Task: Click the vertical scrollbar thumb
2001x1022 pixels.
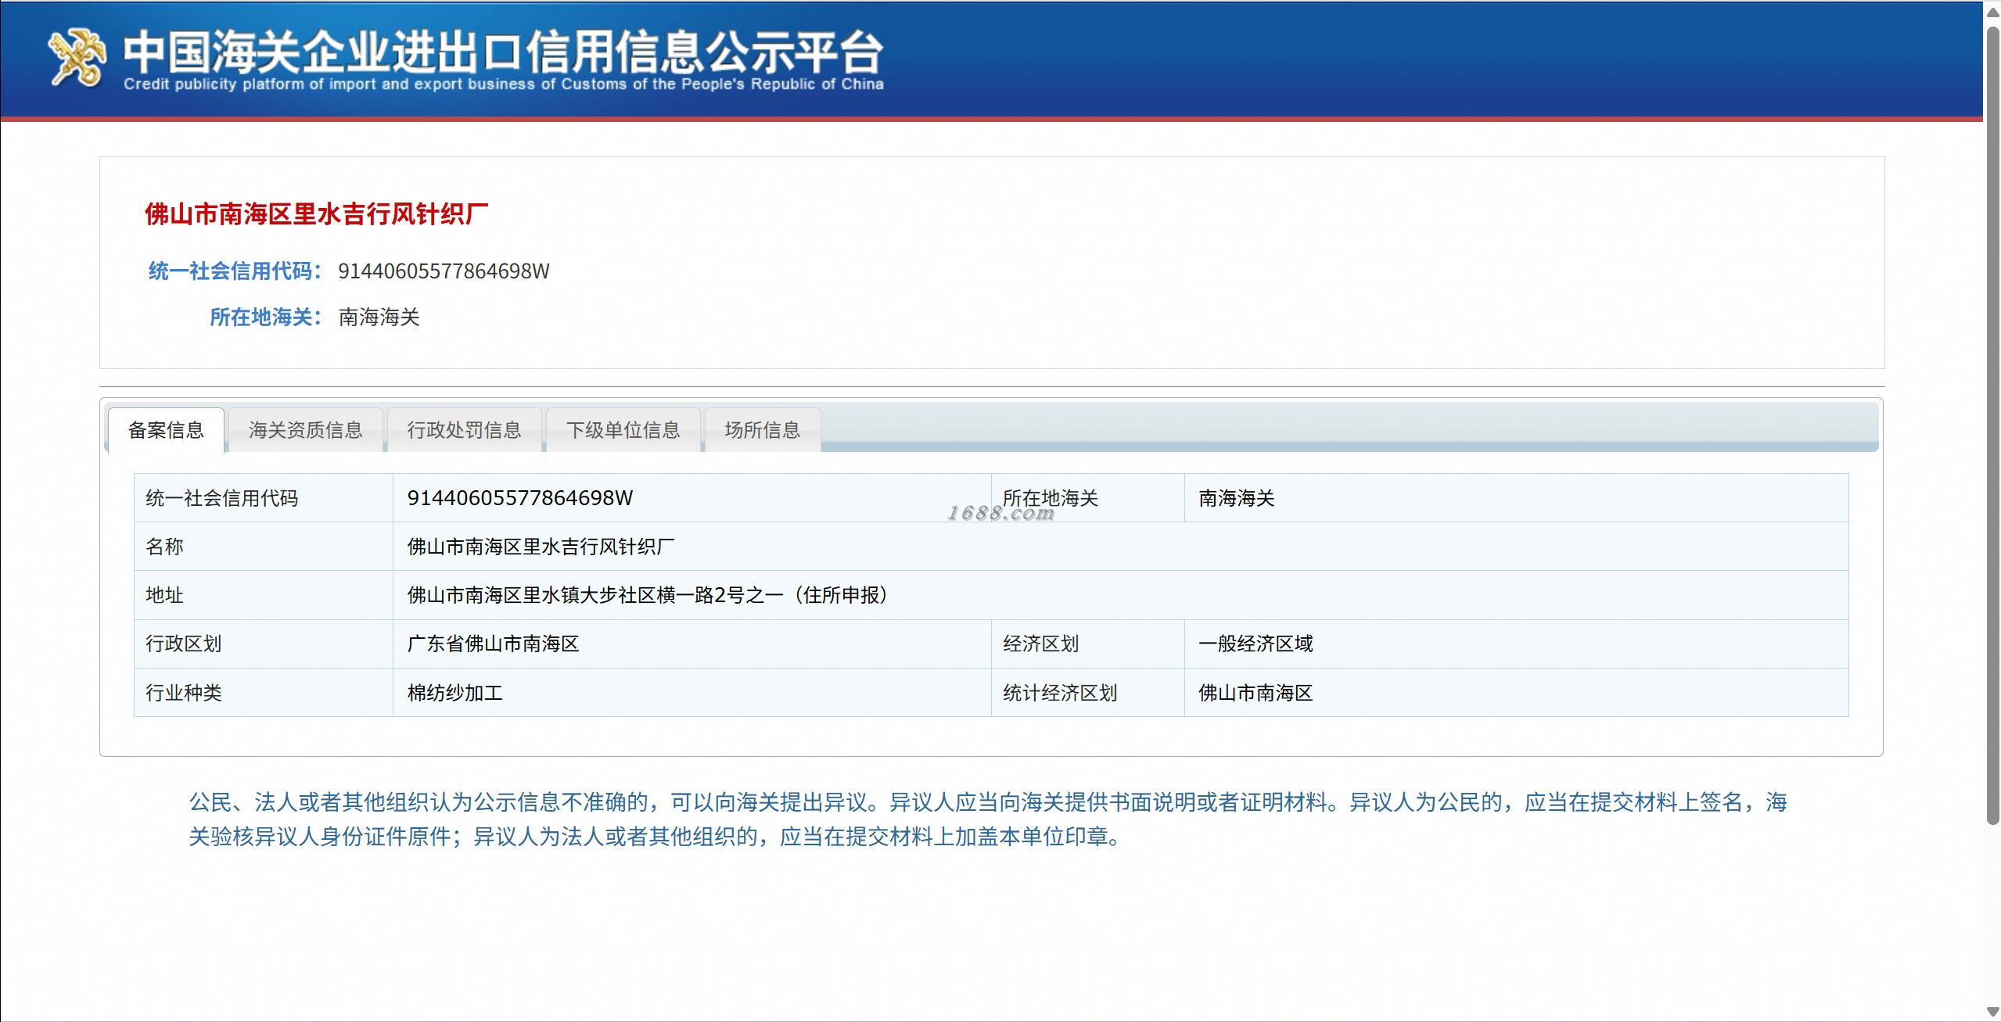Action: pyautogui.click(x=1992, y=425)
